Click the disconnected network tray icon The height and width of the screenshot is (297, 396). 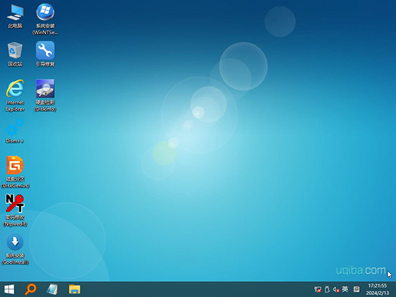click(x=318, y=289)
